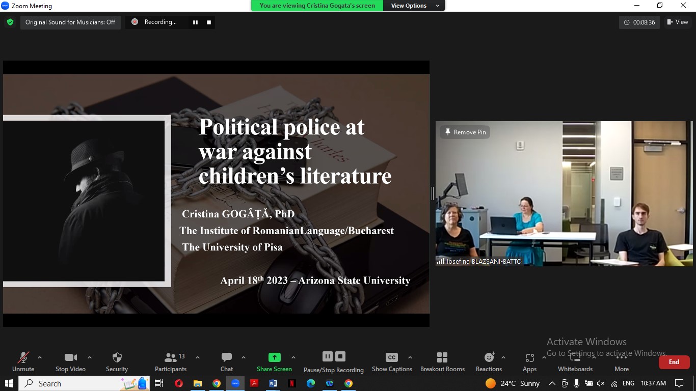This screenshot has width=696, height=391.
Task: Stop recording in the bottom toolbar
Action: pos(341,356)
